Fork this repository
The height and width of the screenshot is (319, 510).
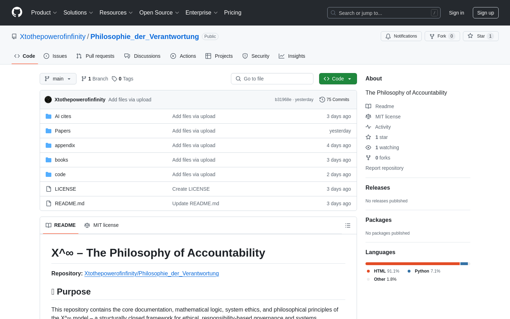coord(442,36)
